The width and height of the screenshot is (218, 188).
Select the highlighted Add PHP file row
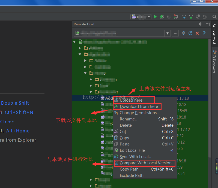140,98
